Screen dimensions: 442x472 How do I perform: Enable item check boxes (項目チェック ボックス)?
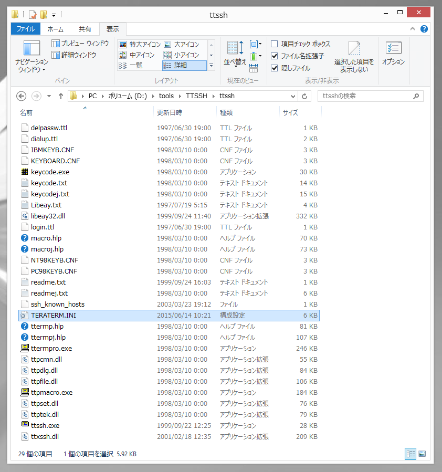pos(300,44)
